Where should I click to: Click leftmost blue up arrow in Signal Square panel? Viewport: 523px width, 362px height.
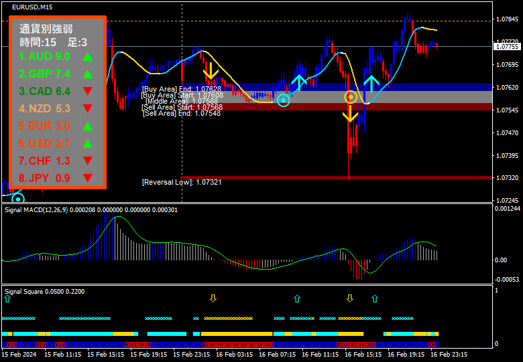point(7,298)
